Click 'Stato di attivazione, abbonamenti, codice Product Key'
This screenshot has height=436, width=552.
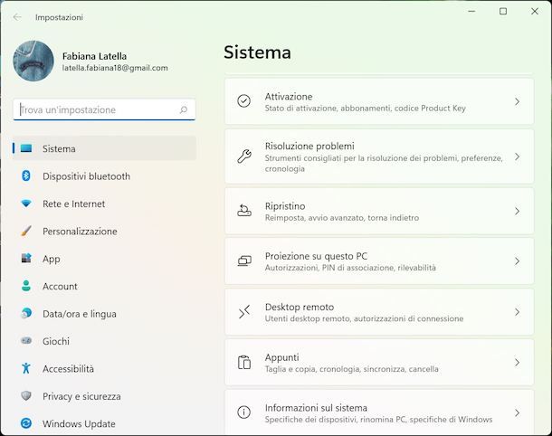[366, 109]
